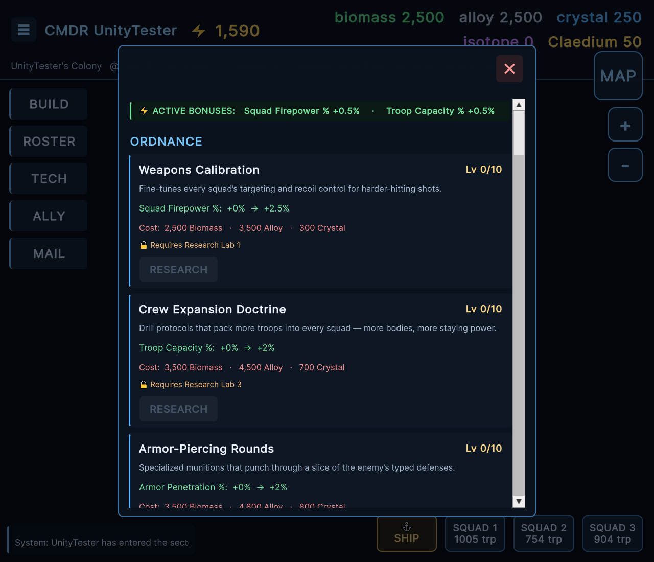Click 'Requires Research Lab 3' text
The height and width of the screenshot is (562, 654).
tap(196, 385)
